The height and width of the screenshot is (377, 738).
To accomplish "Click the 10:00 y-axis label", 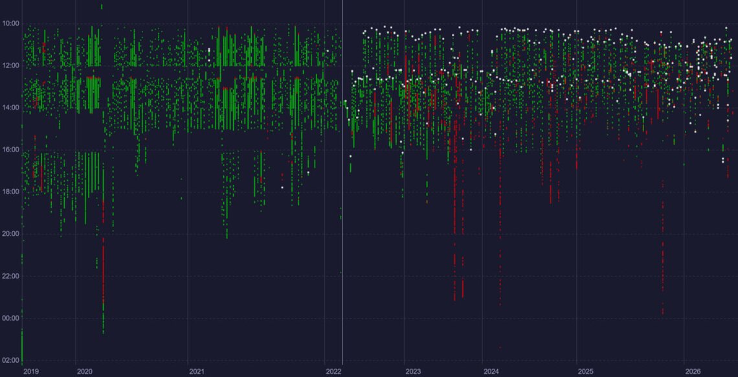I will (x=11, y=23).
